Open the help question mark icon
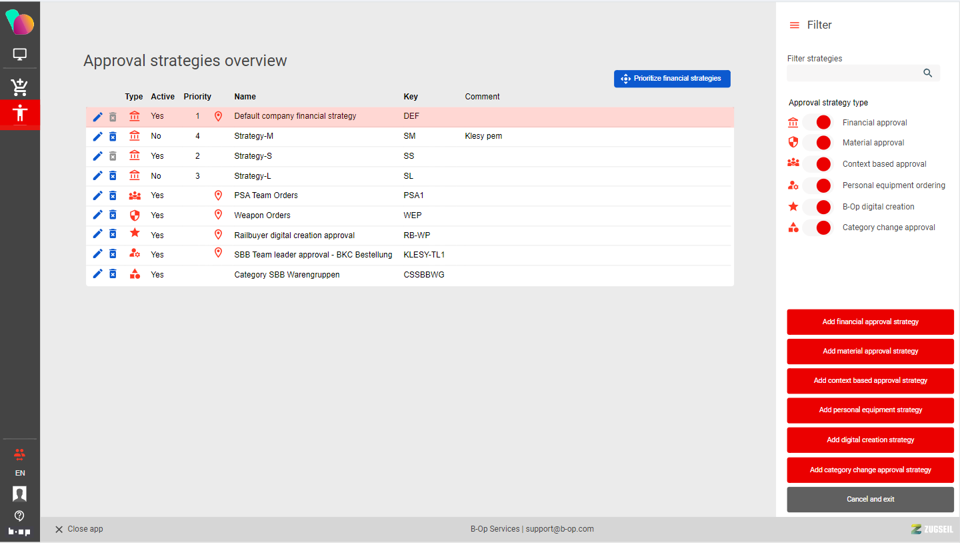960x543 pixels. 19,516
